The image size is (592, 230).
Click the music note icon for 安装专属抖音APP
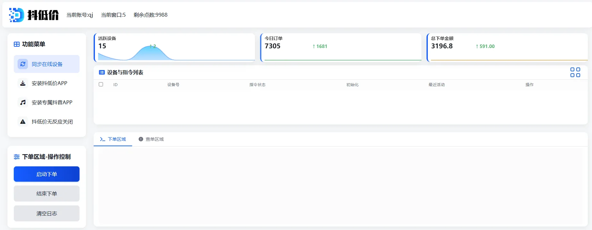click(23, 102)
